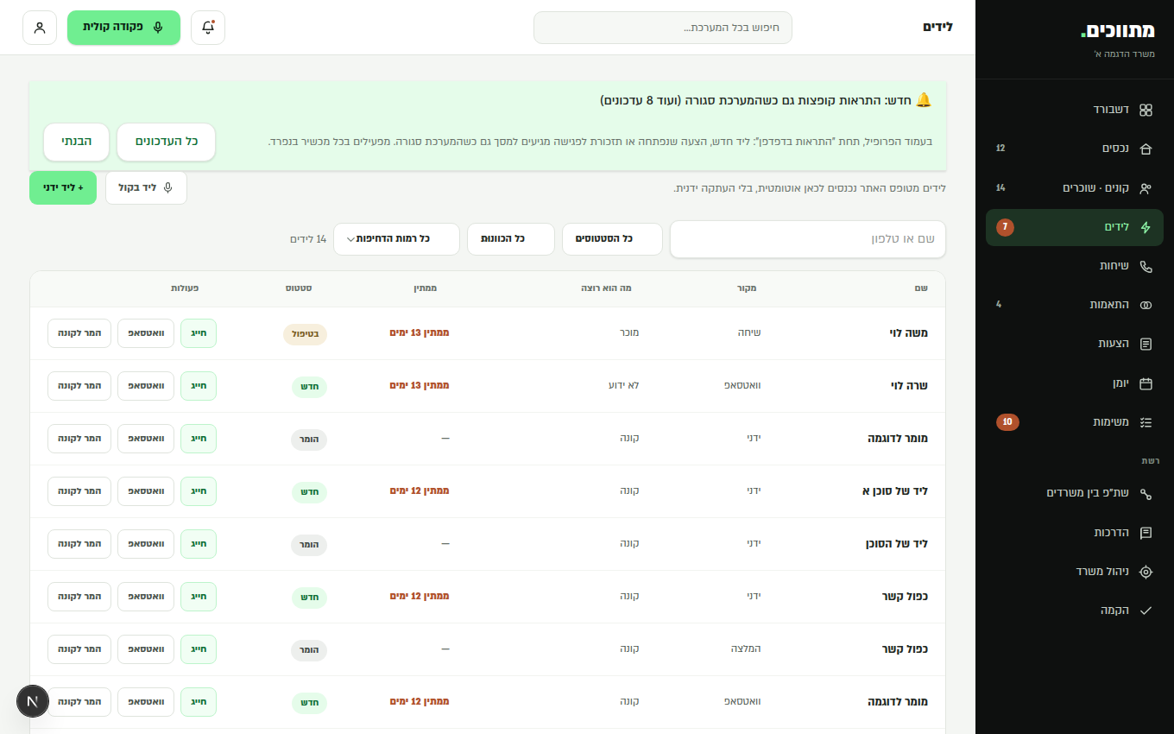Click the house icon beside נכסים

click(1146, 149)
